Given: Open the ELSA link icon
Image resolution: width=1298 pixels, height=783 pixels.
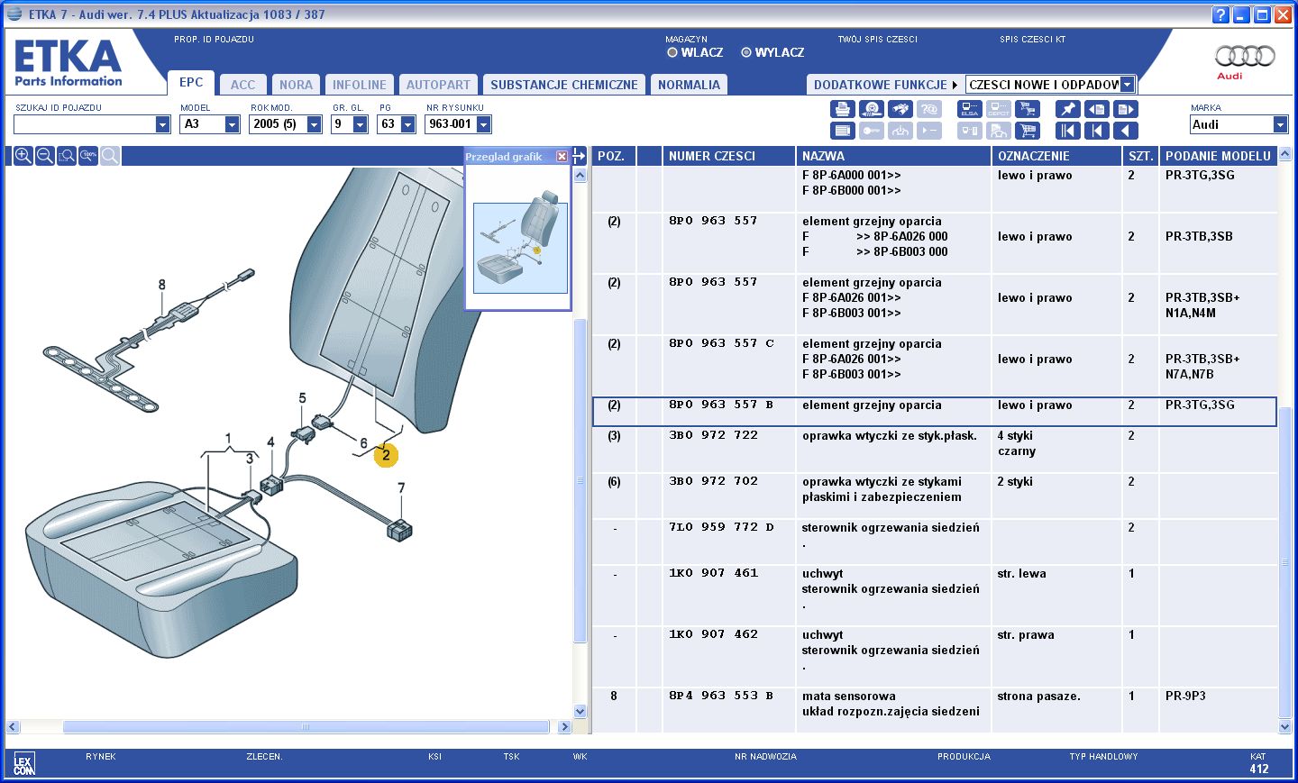Looking at the screenshot, I should (x=970, y=109).
